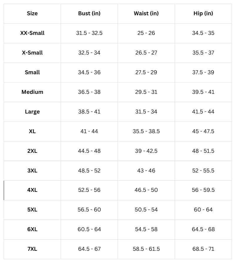The width and height of the screenshot is (235, 264).
Task: Click the Waist (in) column header
Action: [146, 13]
